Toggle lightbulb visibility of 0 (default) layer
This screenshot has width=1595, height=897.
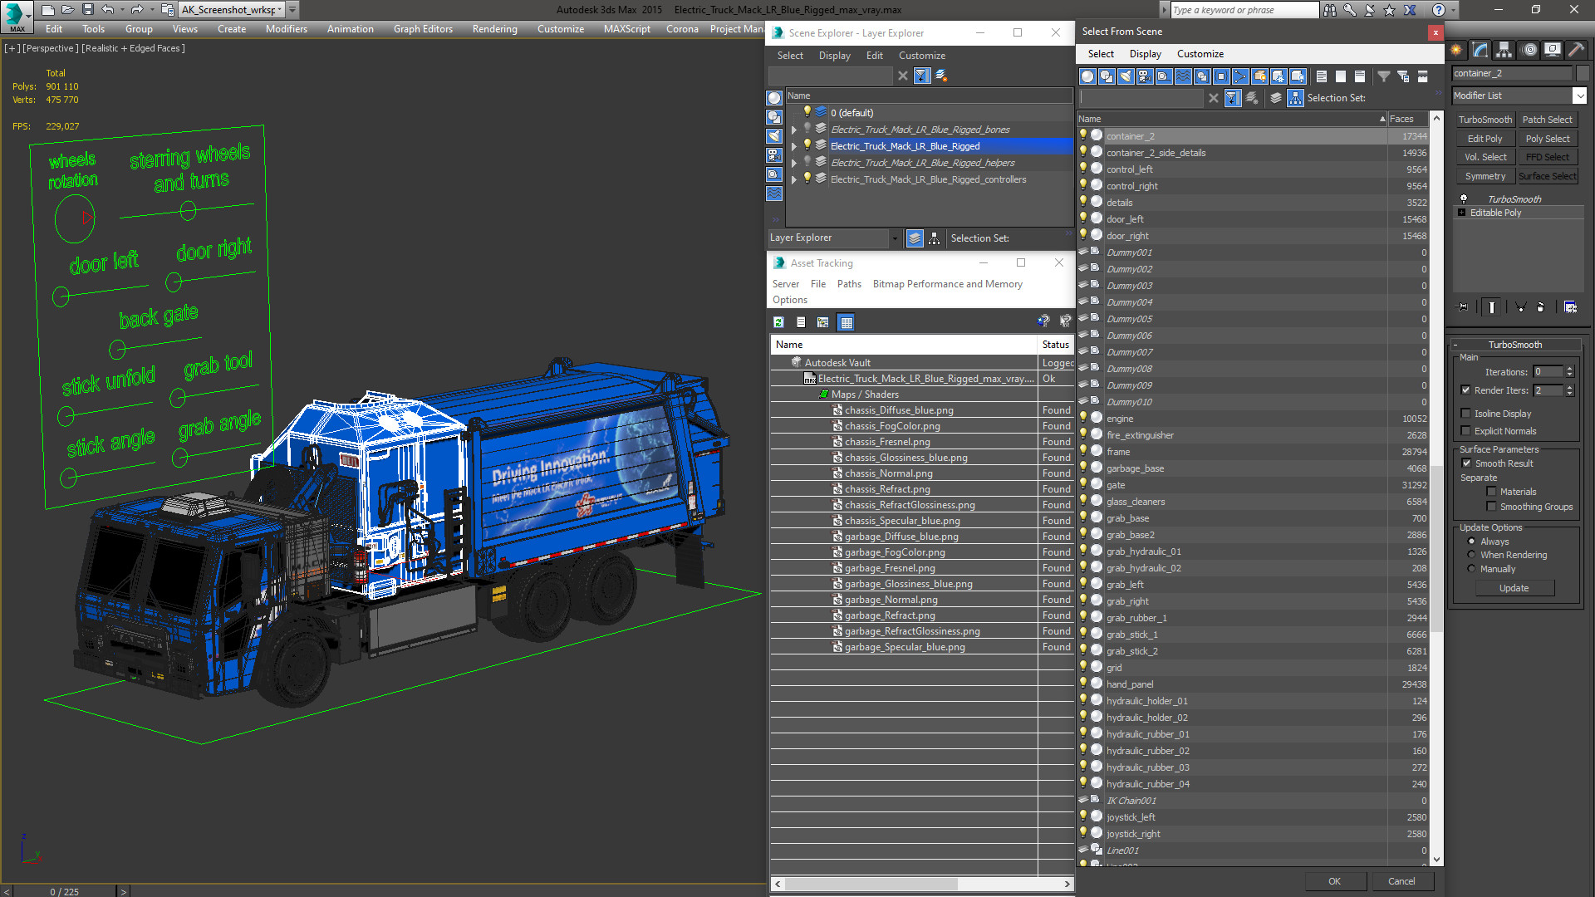807,112
